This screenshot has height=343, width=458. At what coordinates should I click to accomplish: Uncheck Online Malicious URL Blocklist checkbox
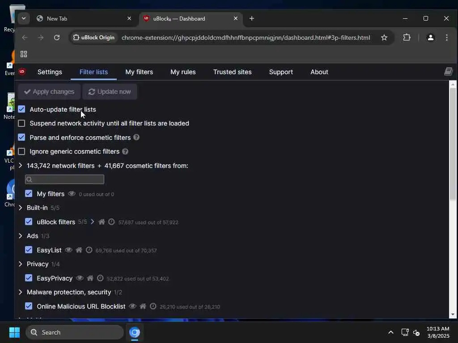click(x=29, y=306)
